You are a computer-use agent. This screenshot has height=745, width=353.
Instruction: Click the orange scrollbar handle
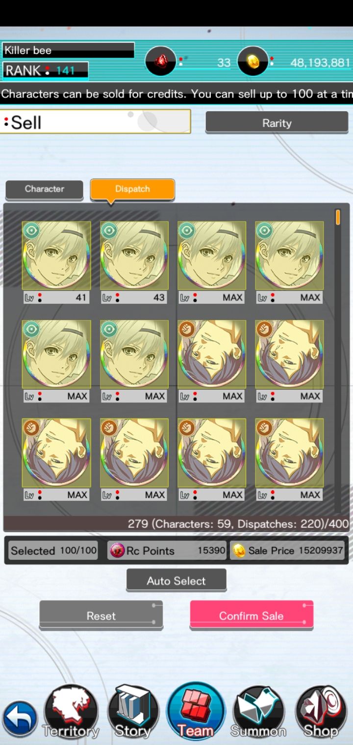pyautogui.click(x=337, y=217)
